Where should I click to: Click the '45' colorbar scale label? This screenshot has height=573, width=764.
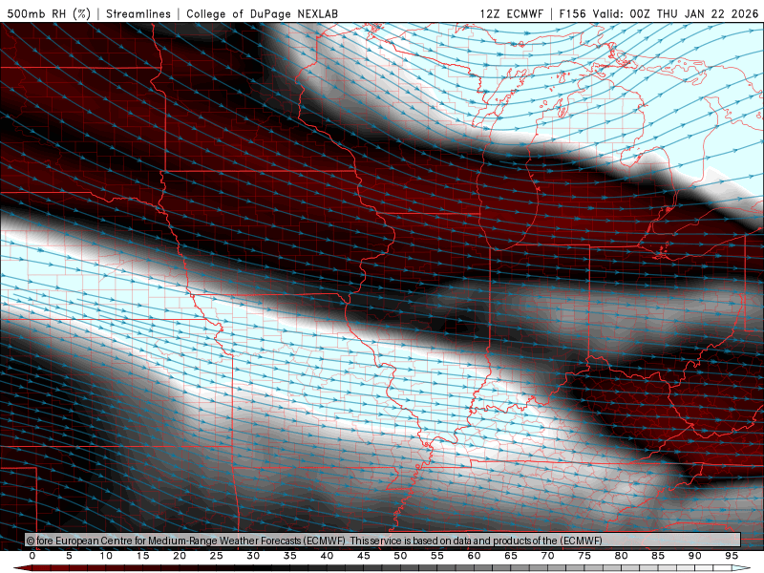tap(364, 556)
